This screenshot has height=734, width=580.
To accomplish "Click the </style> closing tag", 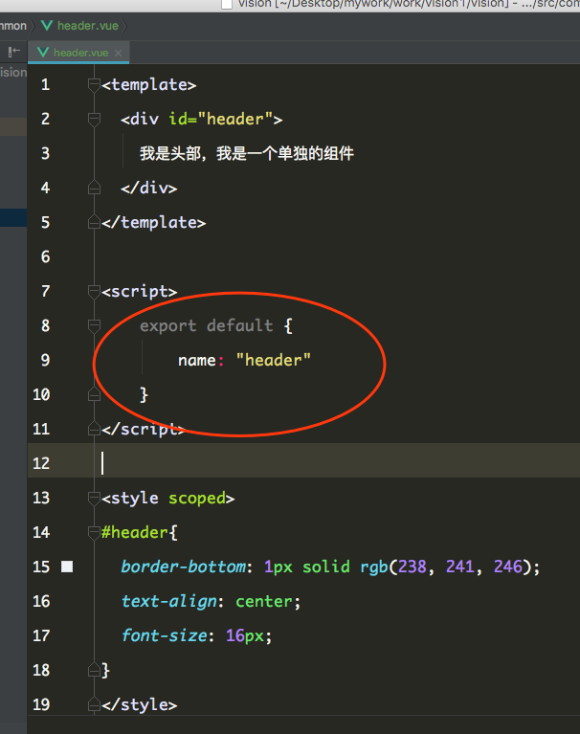I will coord(140,705).
